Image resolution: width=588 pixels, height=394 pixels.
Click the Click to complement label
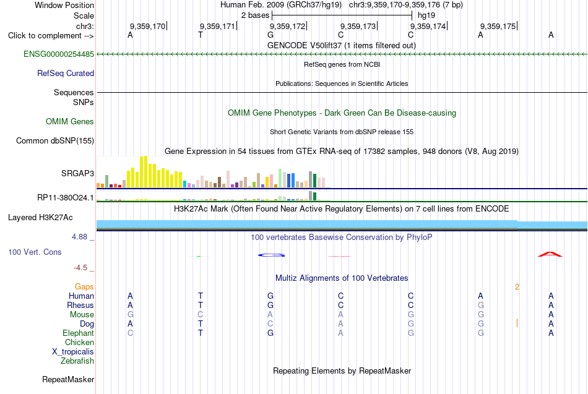[x=51, y=36]
